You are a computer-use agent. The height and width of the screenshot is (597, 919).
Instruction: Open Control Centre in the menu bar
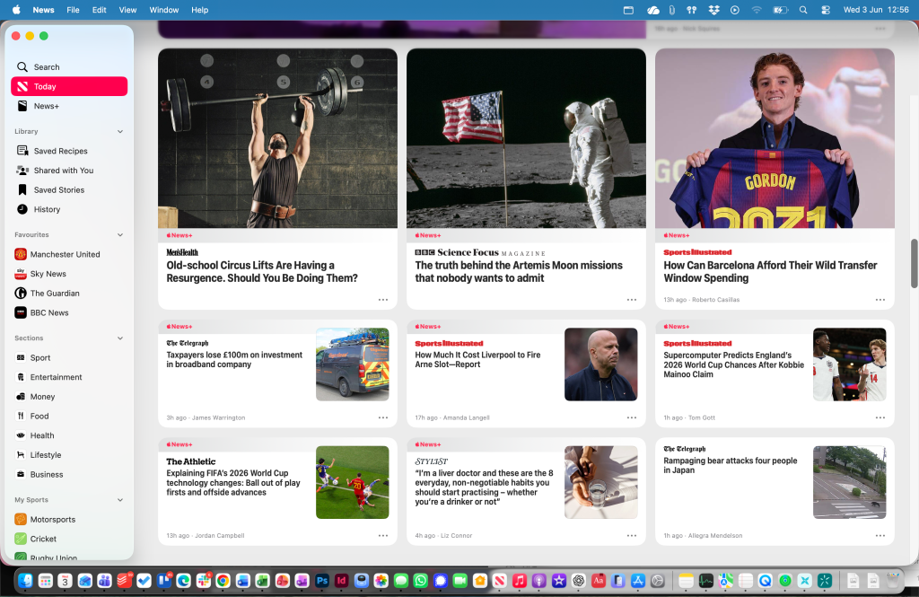[826, 10]
